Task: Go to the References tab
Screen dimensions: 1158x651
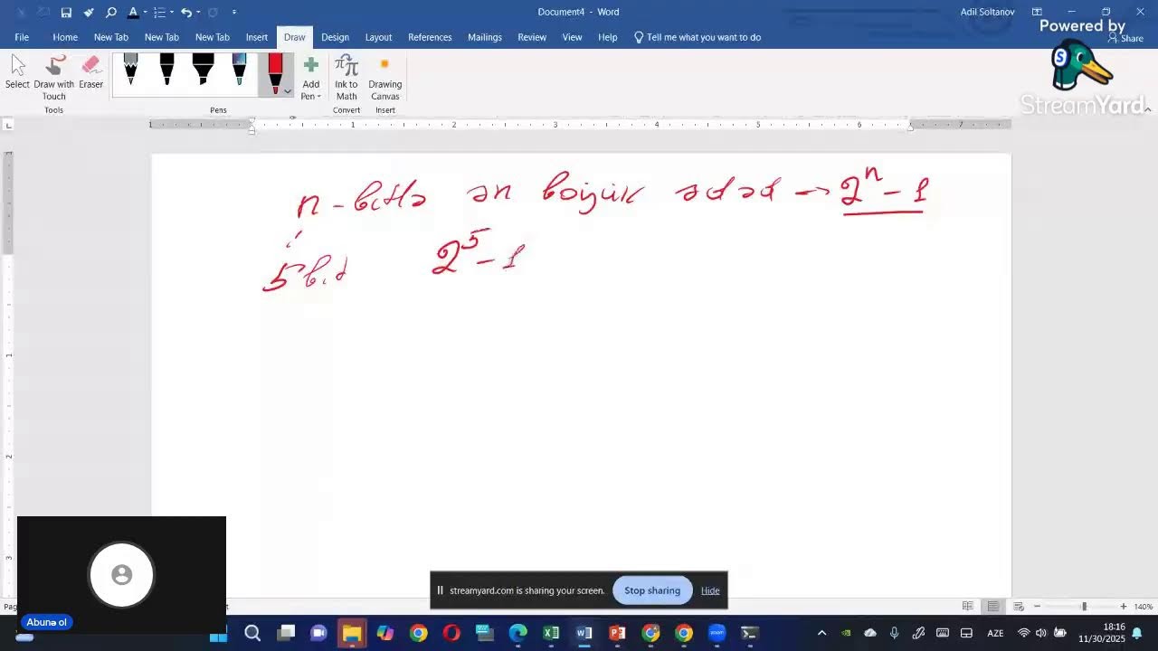Action: (x=430, y=37)
